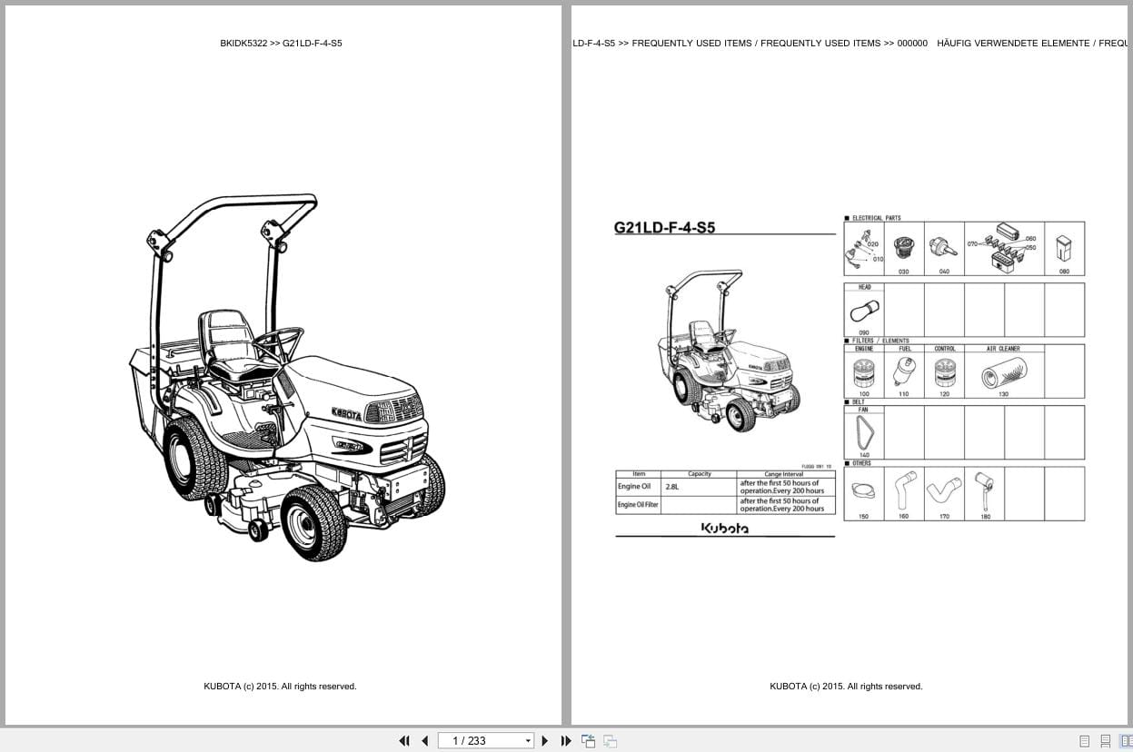Screen dimensions: 1133x752
Task: Click the Engine Oil Filter row label
Action: (x=638, y=505)
